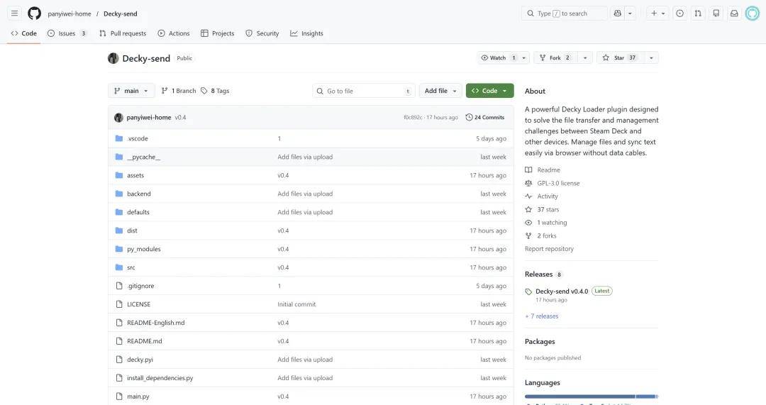The height and width of the screenshot is (405, 766).
Task: Click the Languages color bar
Action: tap(591, 396)
